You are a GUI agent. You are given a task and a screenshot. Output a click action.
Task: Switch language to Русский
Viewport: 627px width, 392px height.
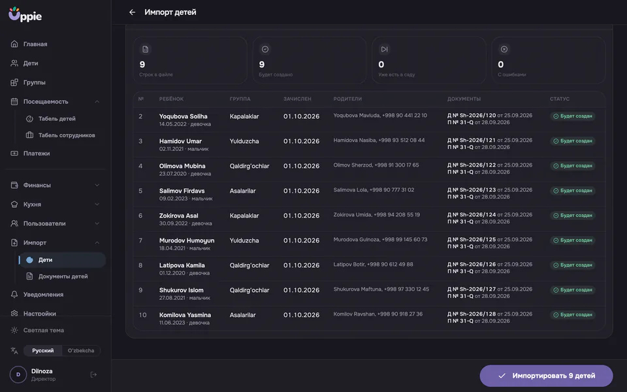43,351
